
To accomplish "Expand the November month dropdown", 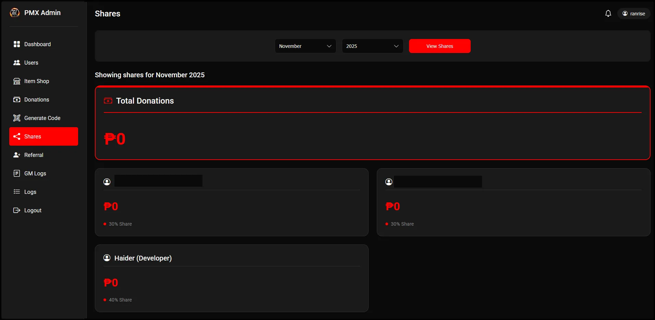I will (305, 46).
